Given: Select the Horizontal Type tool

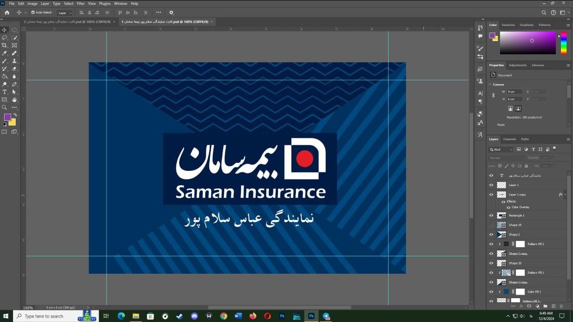Looking at the screenshot, I should pos(4,92).
